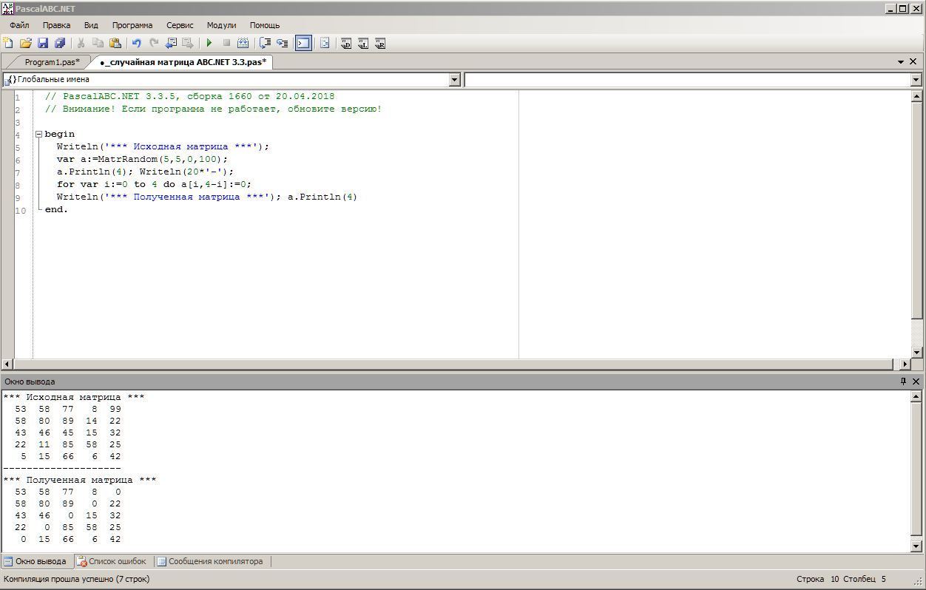This screenshot has width=926, height=590.
Task: Open the Глобальные имена dropdown
Action: tap(455, 80)
